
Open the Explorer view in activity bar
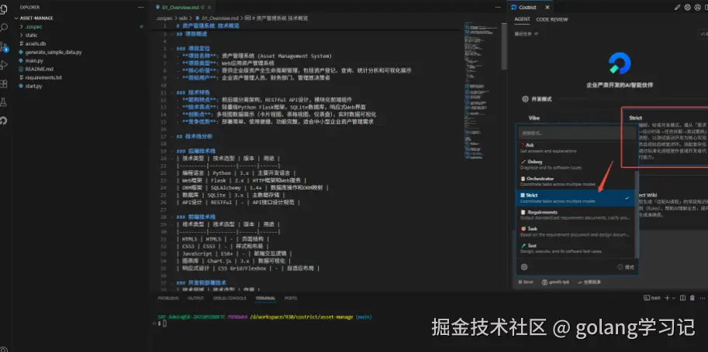pos(4,9)
